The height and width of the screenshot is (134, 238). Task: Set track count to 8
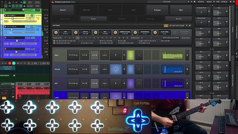[94, 38]
